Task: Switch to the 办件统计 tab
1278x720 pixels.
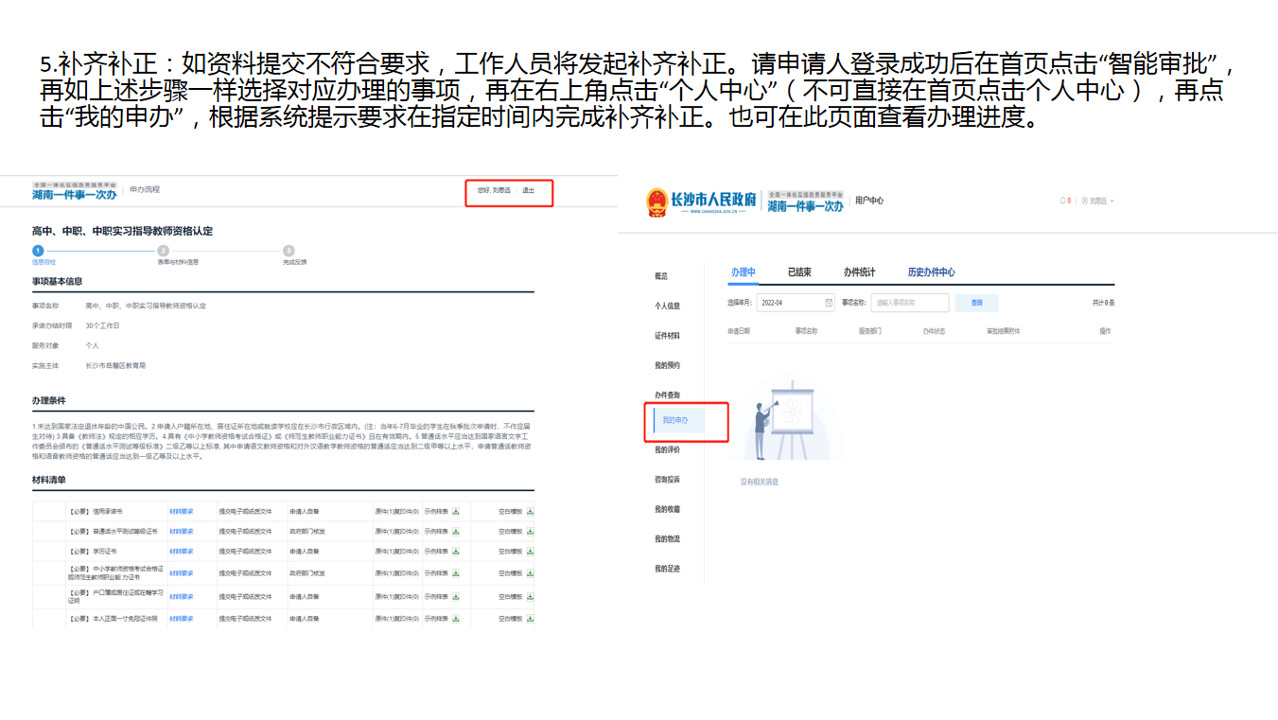Action: pyautogui.click(x=859, y=272)
